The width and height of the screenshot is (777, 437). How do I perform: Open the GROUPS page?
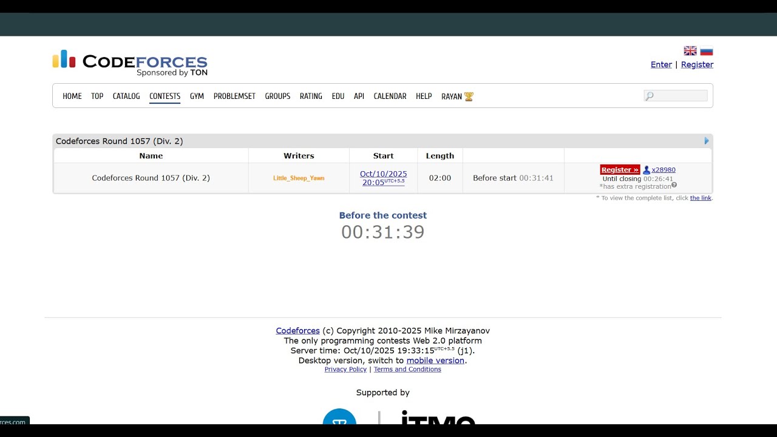277,97
